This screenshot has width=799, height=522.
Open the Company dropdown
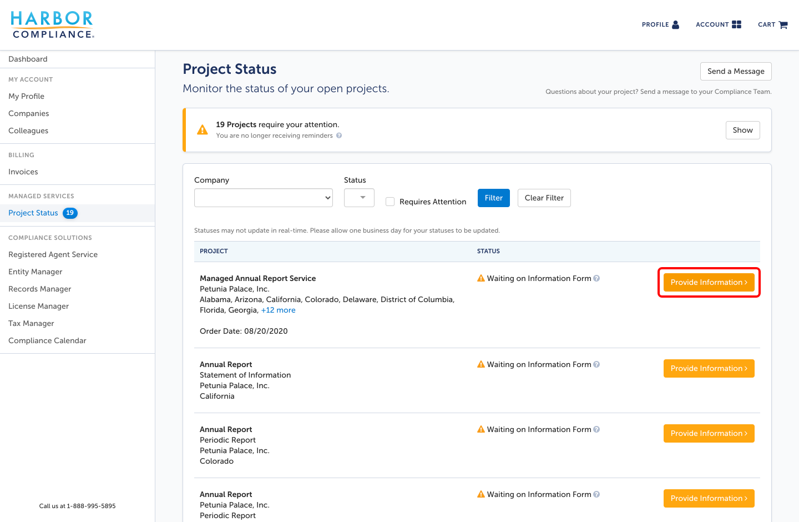click(x=264, y=198)
